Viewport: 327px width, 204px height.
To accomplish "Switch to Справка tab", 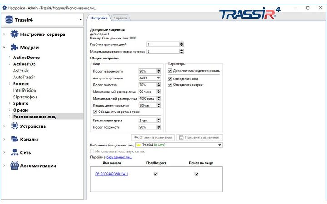I will click(x=120, y=18).
